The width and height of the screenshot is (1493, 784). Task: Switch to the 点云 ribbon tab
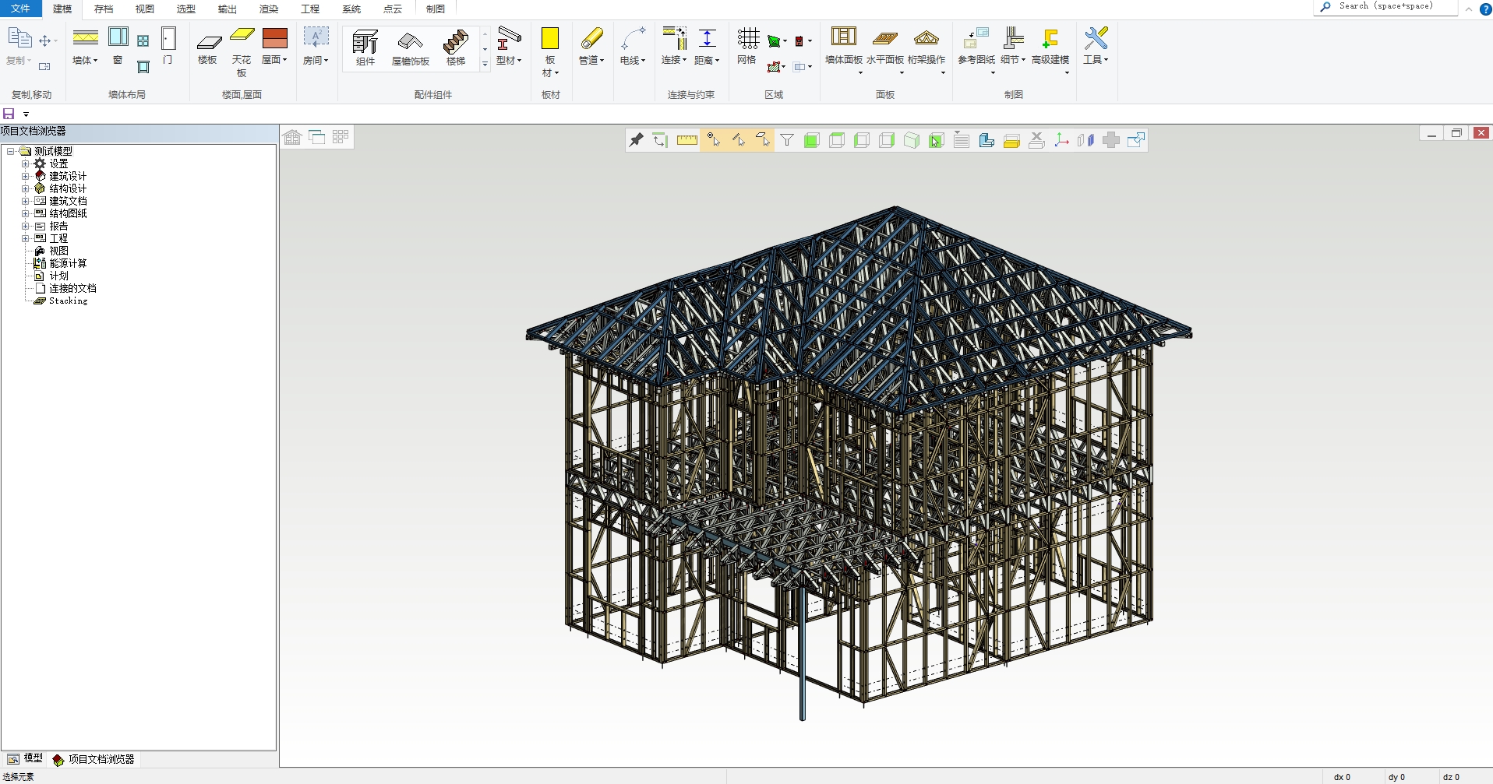393,9
